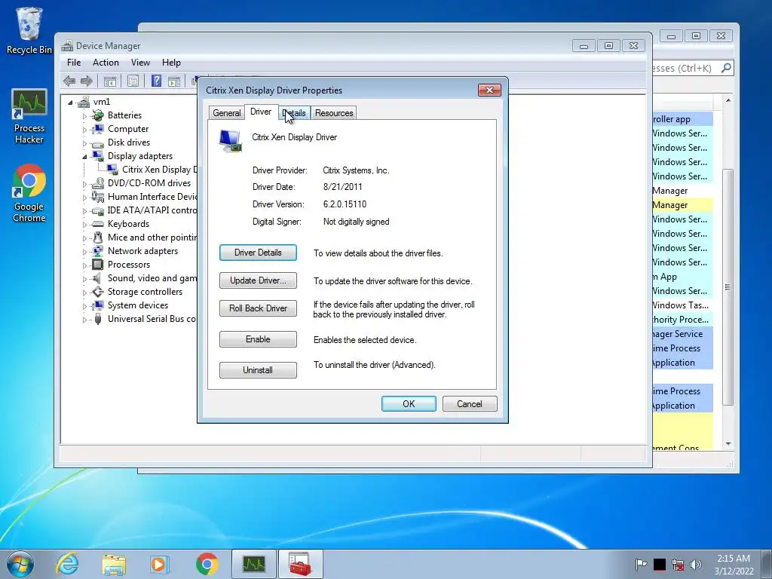Image resolution: width=772 pixels, height=579 pixels.
Task: Expand the Computer tree node
Action: (84, 130)
